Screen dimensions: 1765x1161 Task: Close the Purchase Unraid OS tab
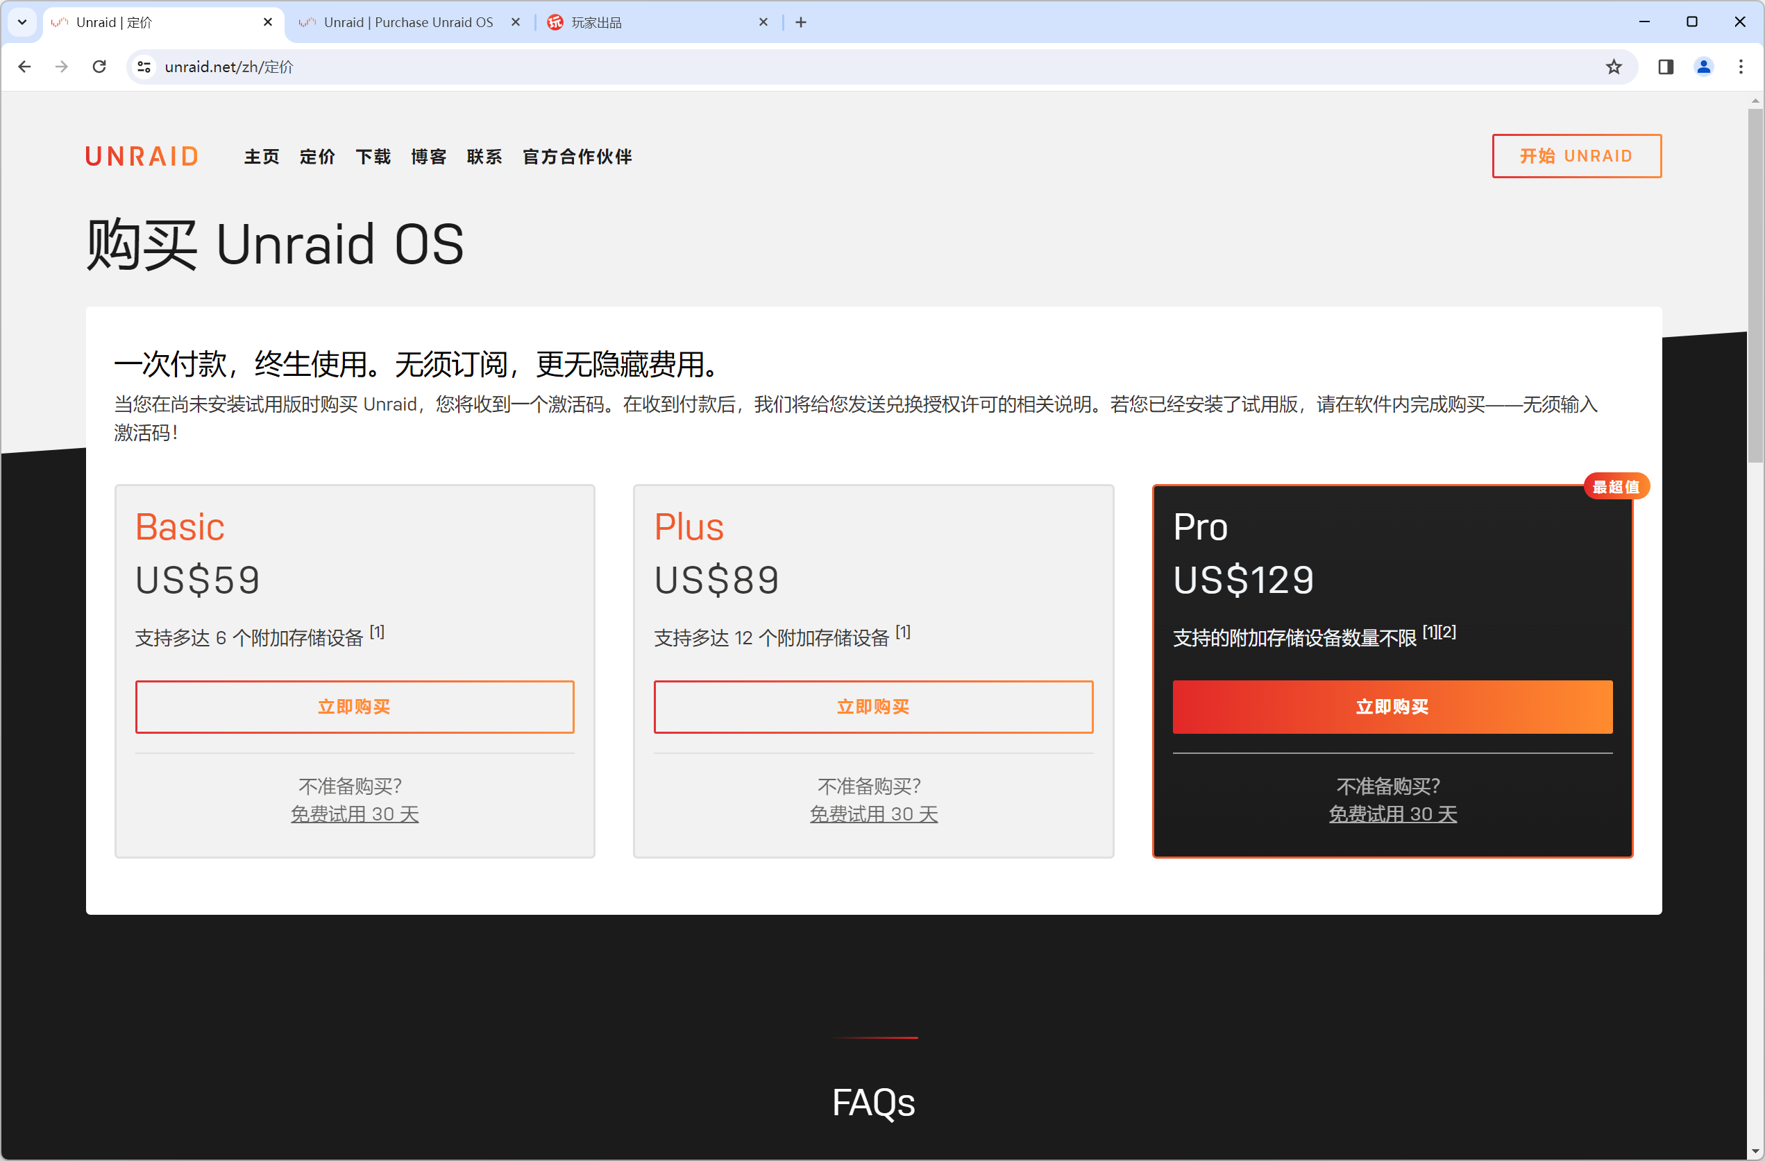[516, 22]
